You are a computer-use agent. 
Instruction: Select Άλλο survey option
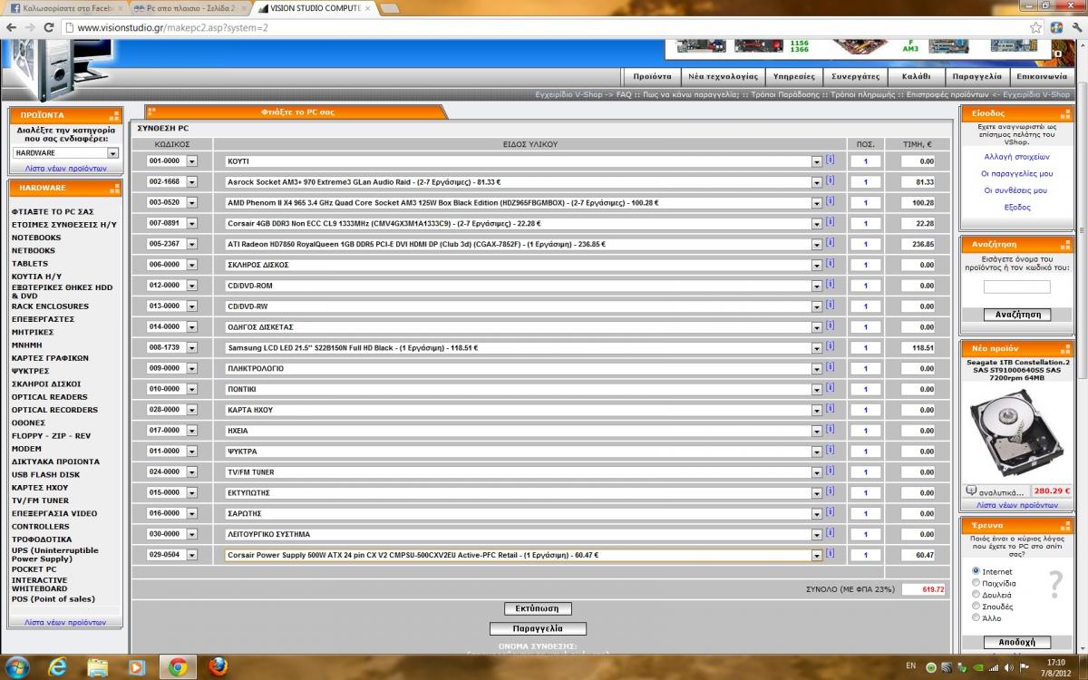tap(976, 617)
